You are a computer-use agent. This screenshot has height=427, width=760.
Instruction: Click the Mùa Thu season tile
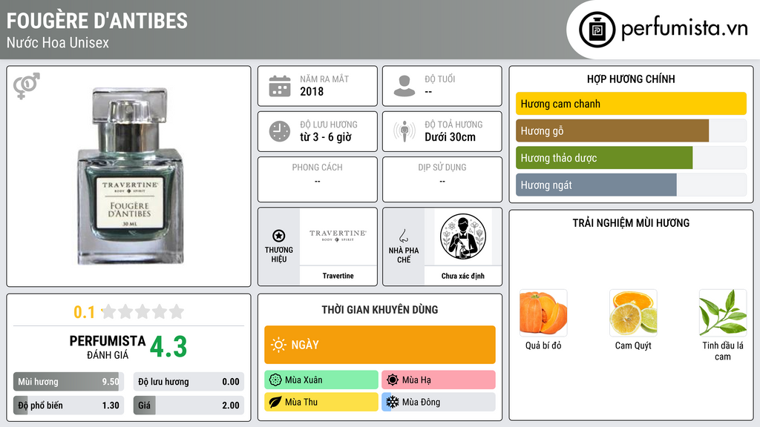321,402
